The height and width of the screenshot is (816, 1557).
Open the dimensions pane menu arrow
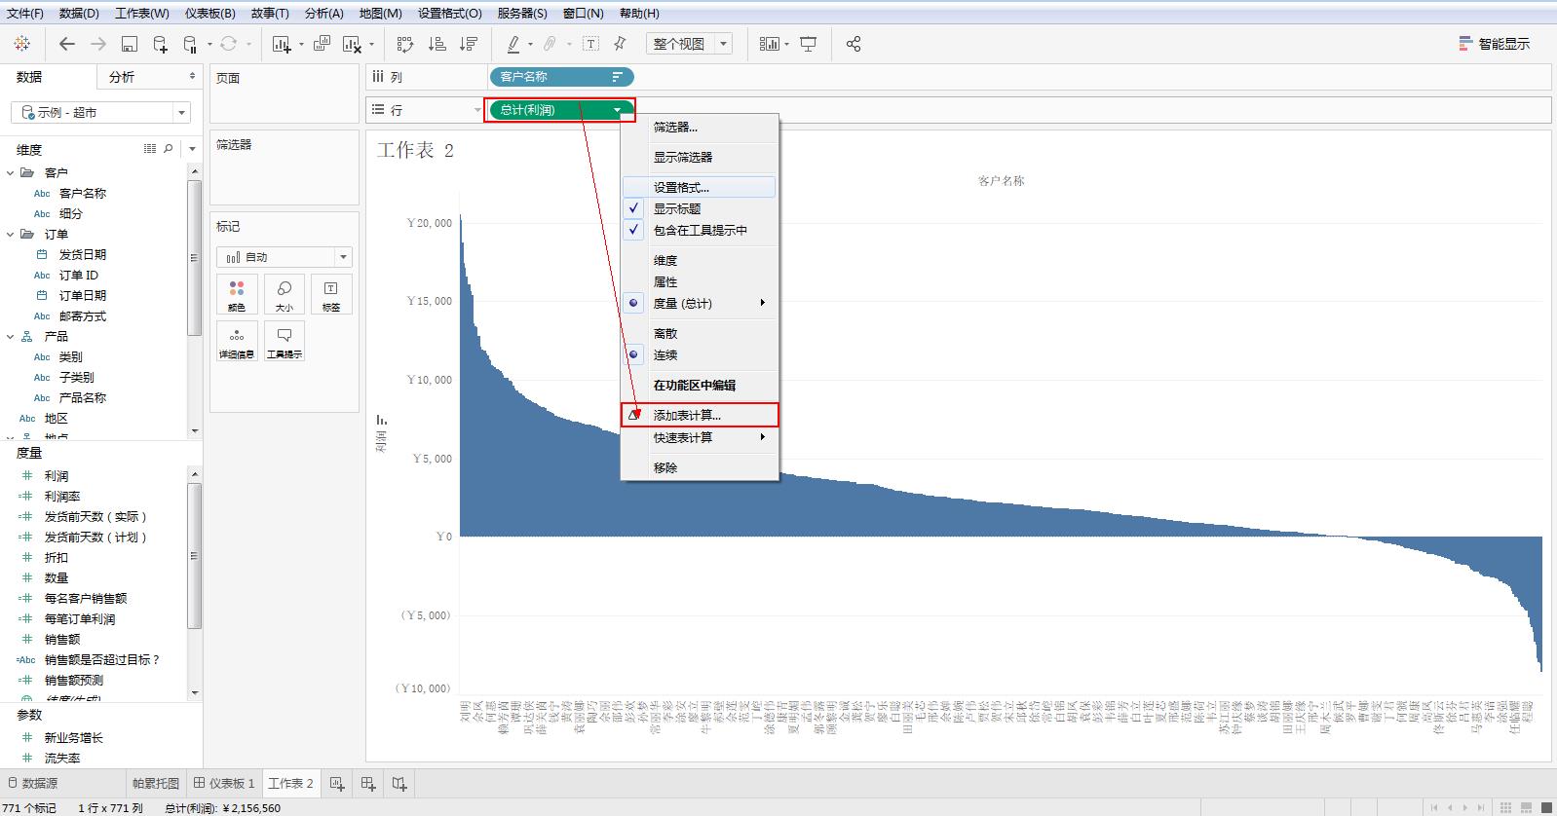pos(192,149)
